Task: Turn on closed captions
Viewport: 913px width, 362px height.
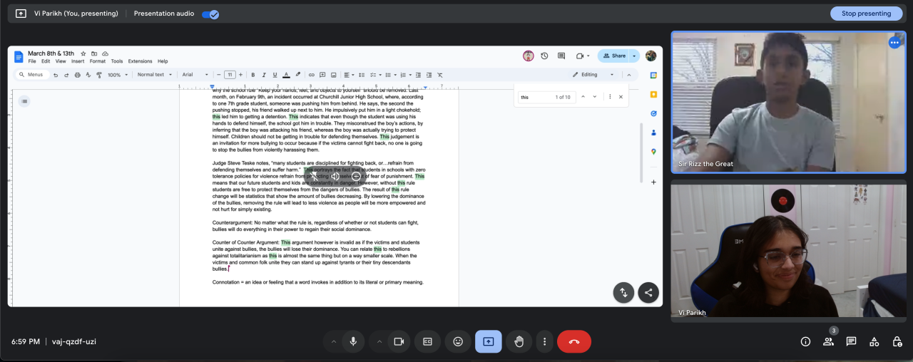Action: tap(428, 341)
